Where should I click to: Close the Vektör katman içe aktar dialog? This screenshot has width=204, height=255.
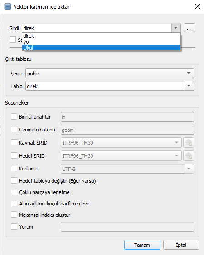[198, 6]
